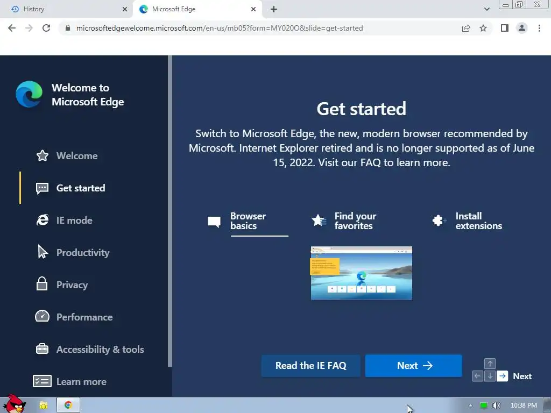
Task: Open the Chrome profile menu
Action: (x=522, y=28)
